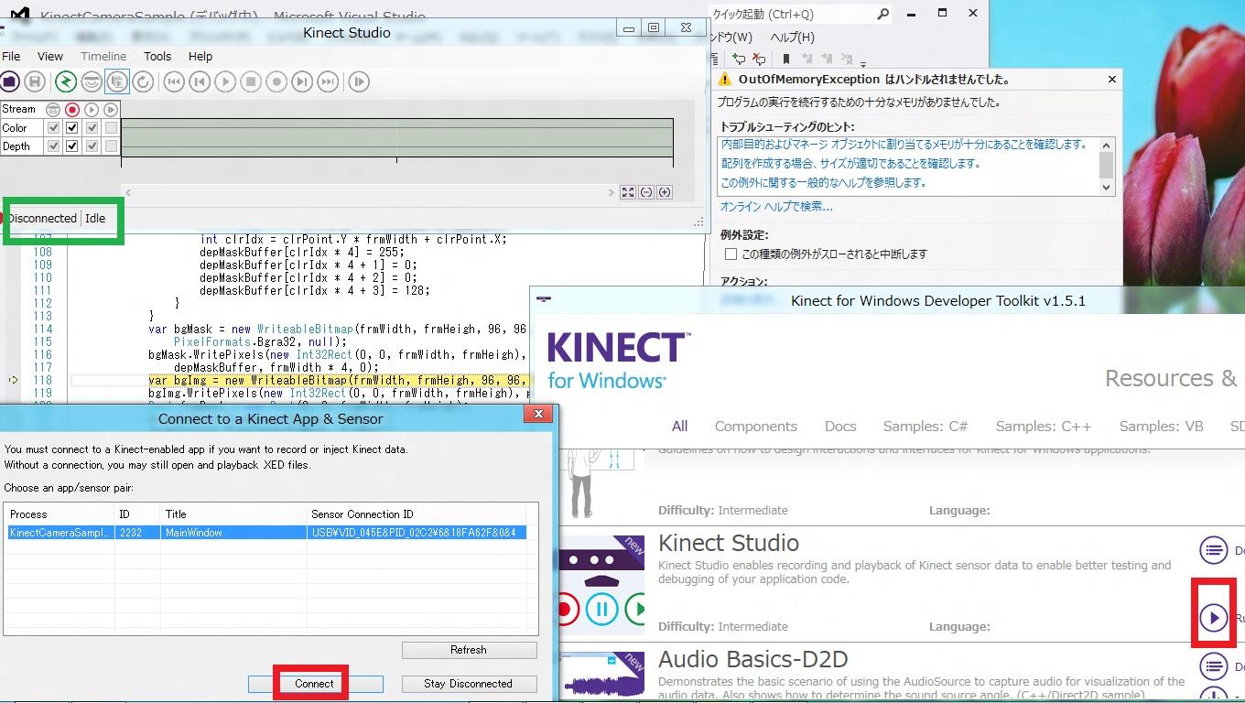
Task: Toggle the Color stream sensor checkbox
Action: coord(53,128)
